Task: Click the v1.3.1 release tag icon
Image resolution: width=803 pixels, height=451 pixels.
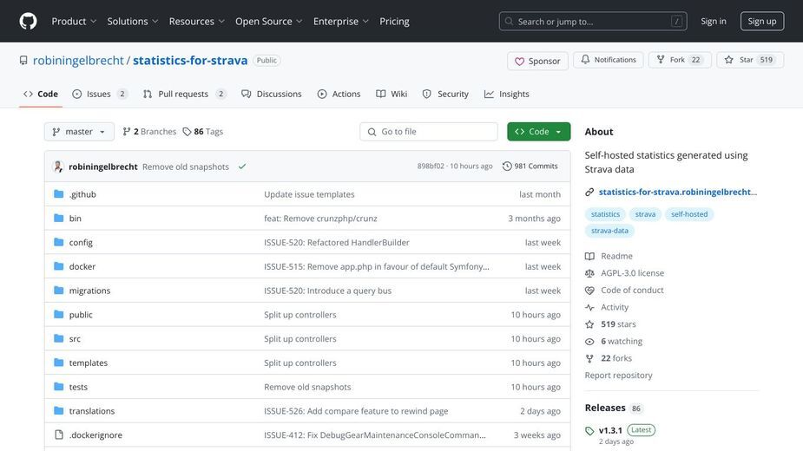Action: (x=589, y=430)
